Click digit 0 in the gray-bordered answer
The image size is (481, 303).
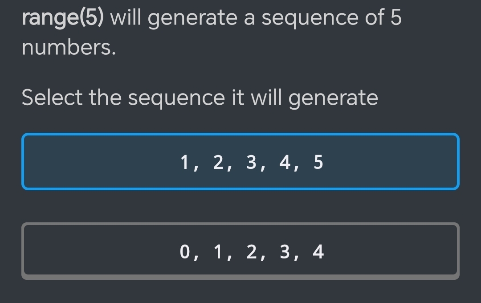185,252
